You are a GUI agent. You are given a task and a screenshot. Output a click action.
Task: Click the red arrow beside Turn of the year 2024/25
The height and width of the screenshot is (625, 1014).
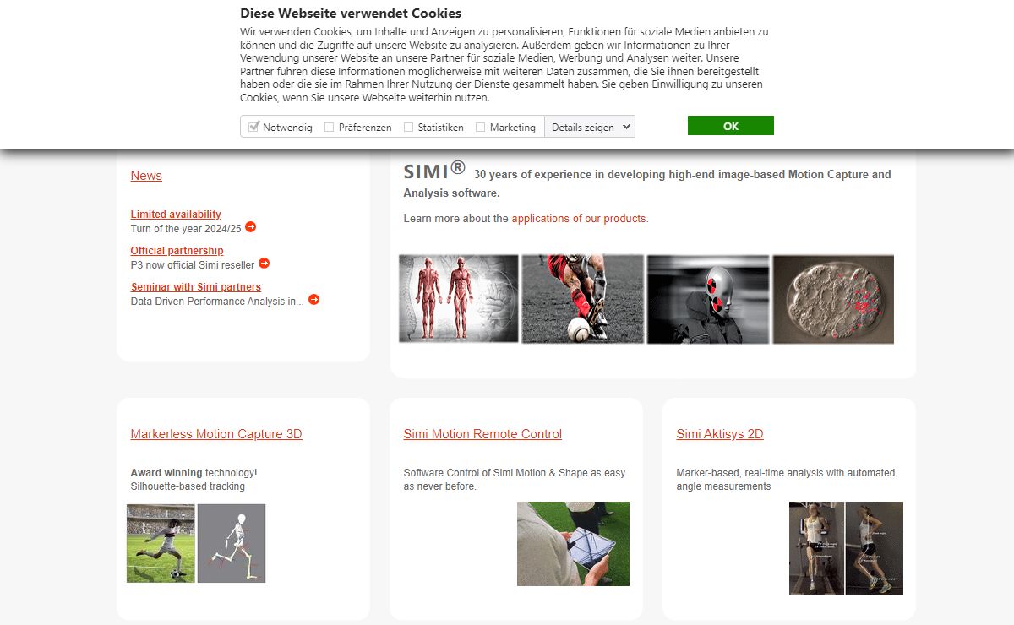tap(250, 227)
